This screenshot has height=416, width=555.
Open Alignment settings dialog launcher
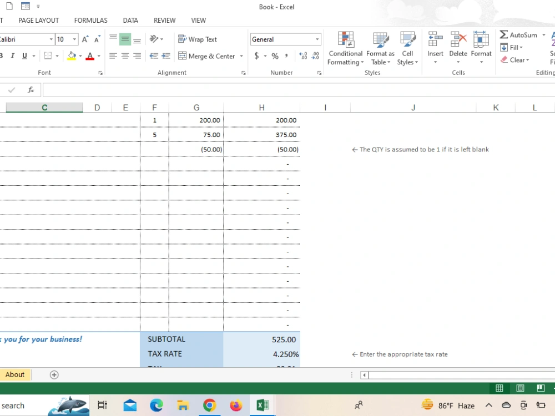coord(244,73)
